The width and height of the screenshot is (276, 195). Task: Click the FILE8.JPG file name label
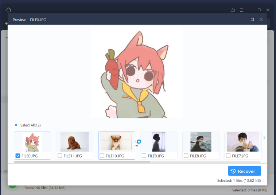pos(198,156)
